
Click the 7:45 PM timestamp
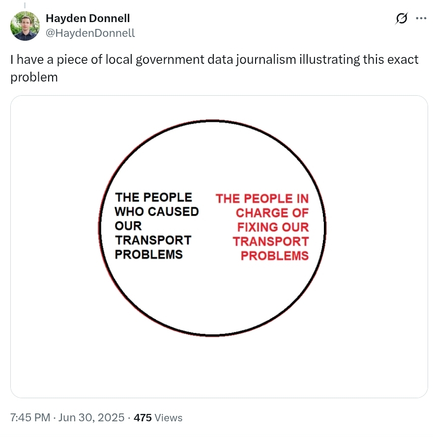[x=30, y=417]
